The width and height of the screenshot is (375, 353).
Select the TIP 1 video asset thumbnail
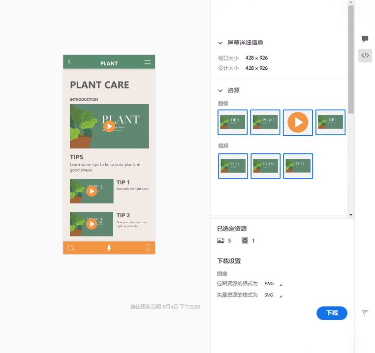tap(298, 166)
